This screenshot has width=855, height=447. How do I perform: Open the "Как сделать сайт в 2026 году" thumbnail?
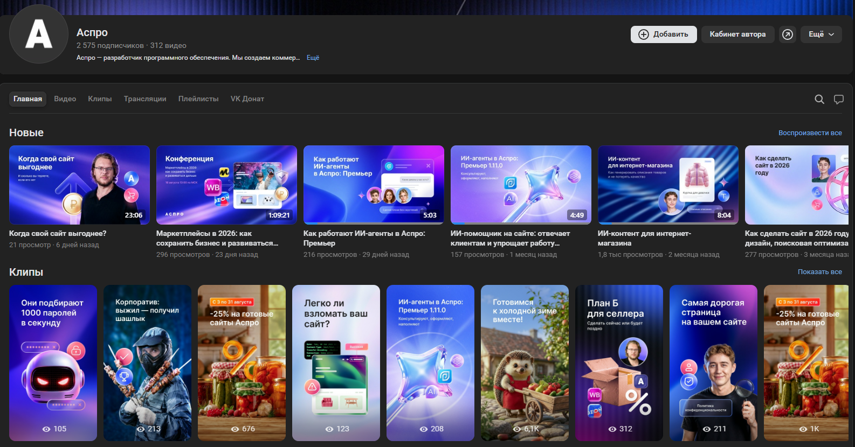797,185
